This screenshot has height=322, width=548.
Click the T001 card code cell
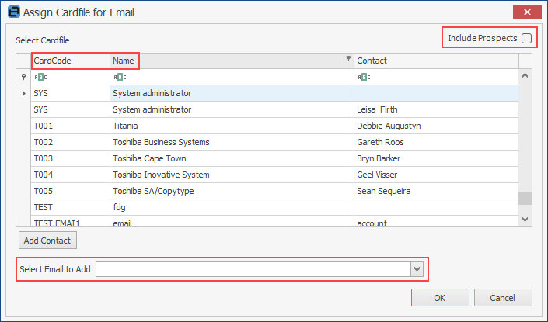70,126
